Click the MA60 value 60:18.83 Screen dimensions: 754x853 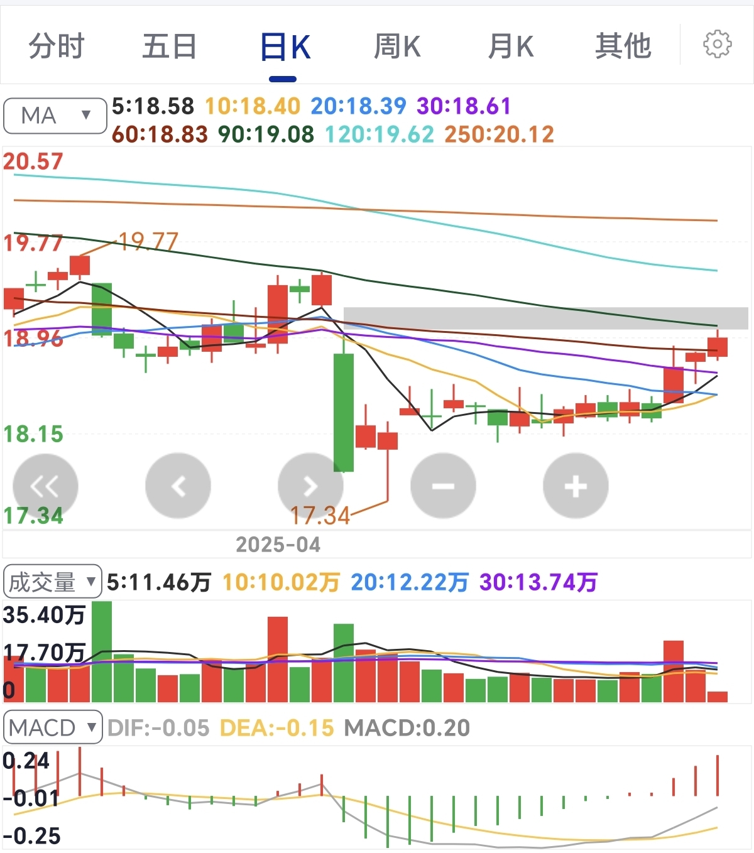[x=160, y=134]
